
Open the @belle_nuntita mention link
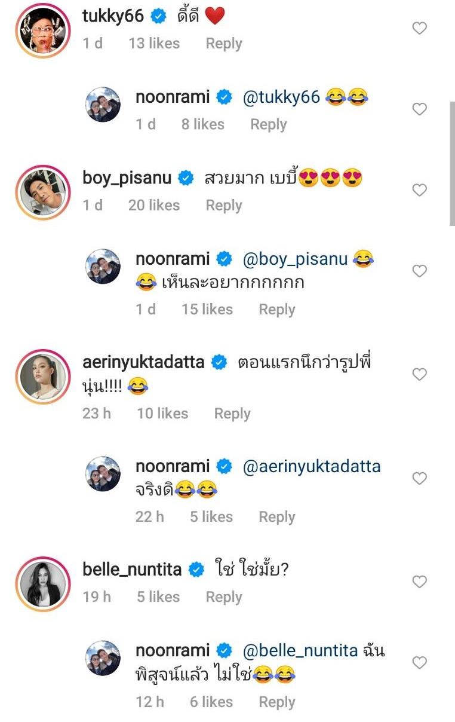point(299,651)
